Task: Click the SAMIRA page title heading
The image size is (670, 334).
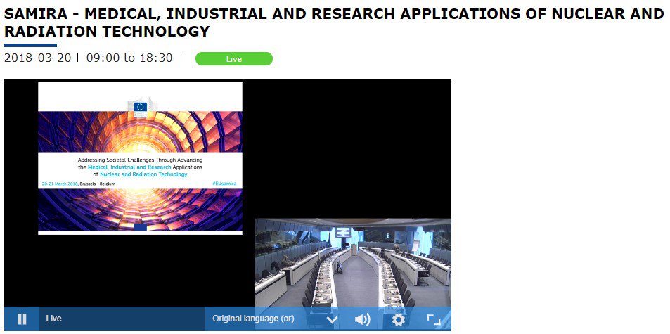Action: (x=333, y=23)
